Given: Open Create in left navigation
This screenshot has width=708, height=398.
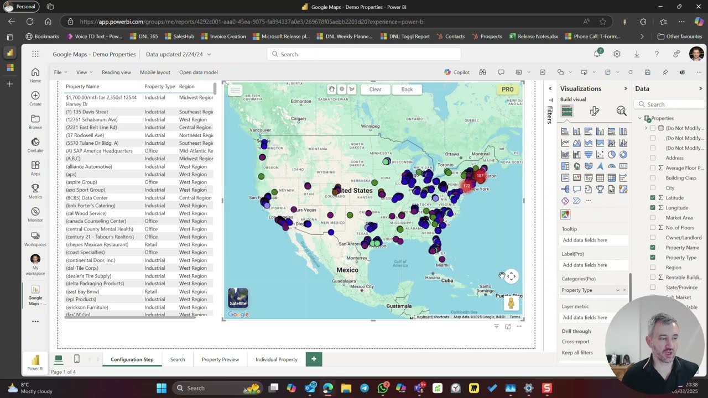Looking at the screenshot, I should pos(35,99).
